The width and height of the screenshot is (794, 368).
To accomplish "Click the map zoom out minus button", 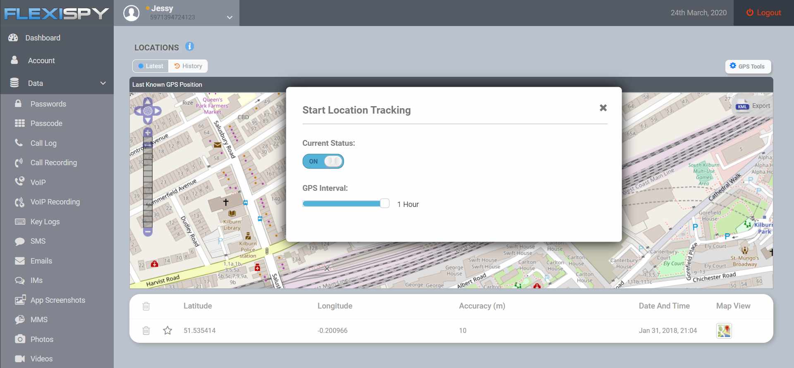I will [148, 232].
